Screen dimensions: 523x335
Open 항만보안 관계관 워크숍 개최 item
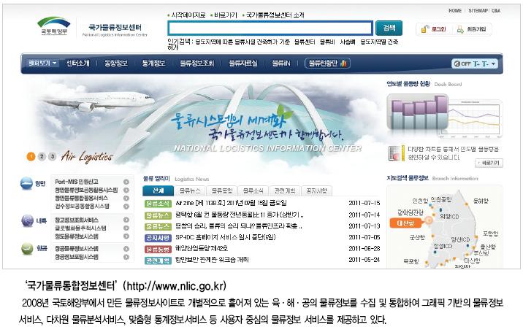pos(212,260)
